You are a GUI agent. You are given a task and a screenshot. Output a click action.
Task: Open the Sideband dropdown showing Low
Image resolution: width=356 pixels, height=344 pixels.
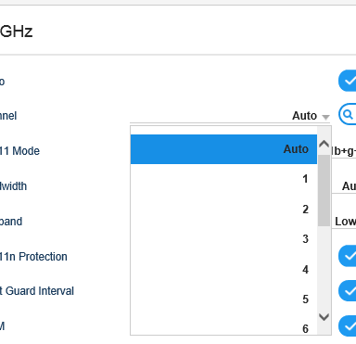[x=344, y=222]
